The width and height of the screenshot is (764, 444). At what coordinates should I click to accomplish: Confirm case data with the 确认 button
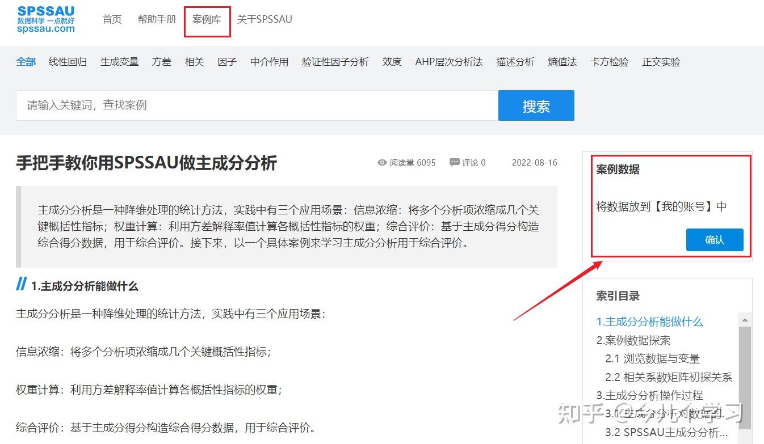714,239
